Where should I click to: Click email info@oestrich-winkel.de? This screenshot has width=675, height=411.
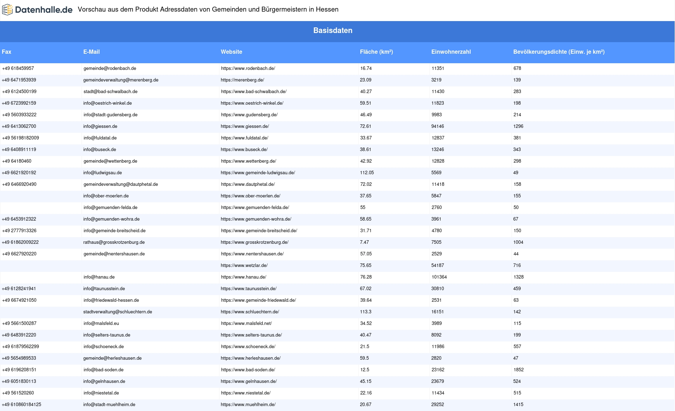[108, 103]
